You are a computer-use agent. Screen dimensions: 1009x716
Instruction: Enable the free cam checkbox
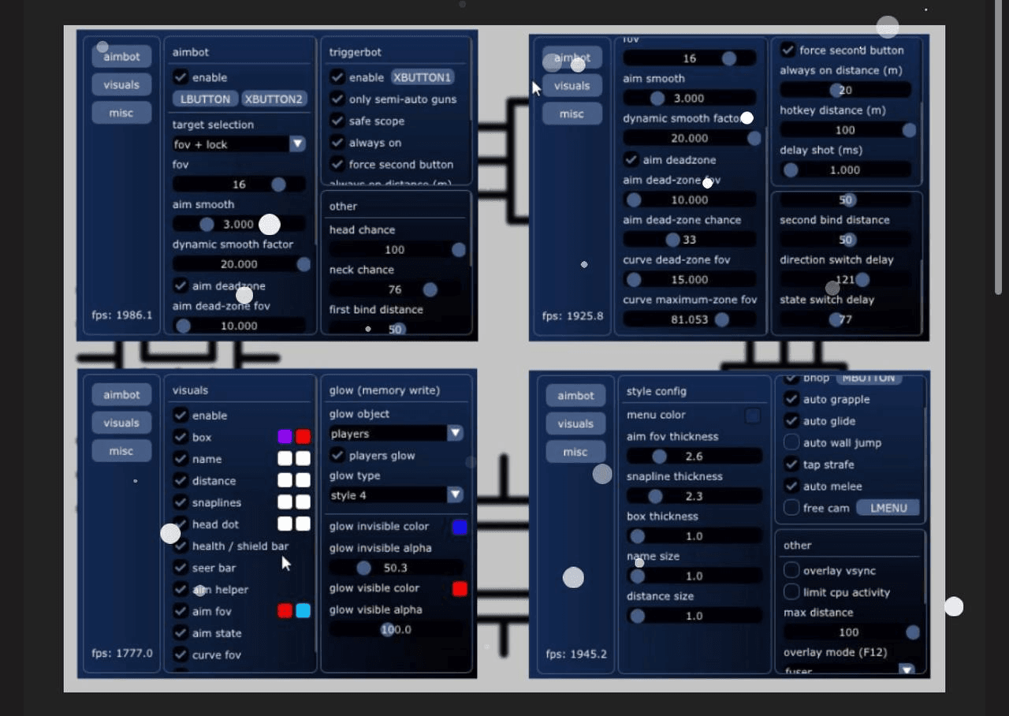pyautogui.click(x=791, y=508)
